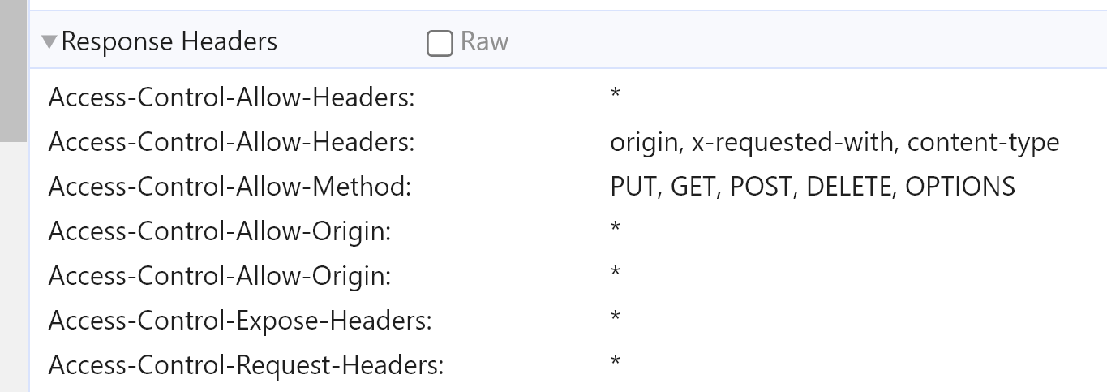Select the Access-Control-Expose-Headers header name
This screenshot has height=392, width=1107.
coord(240,321)
